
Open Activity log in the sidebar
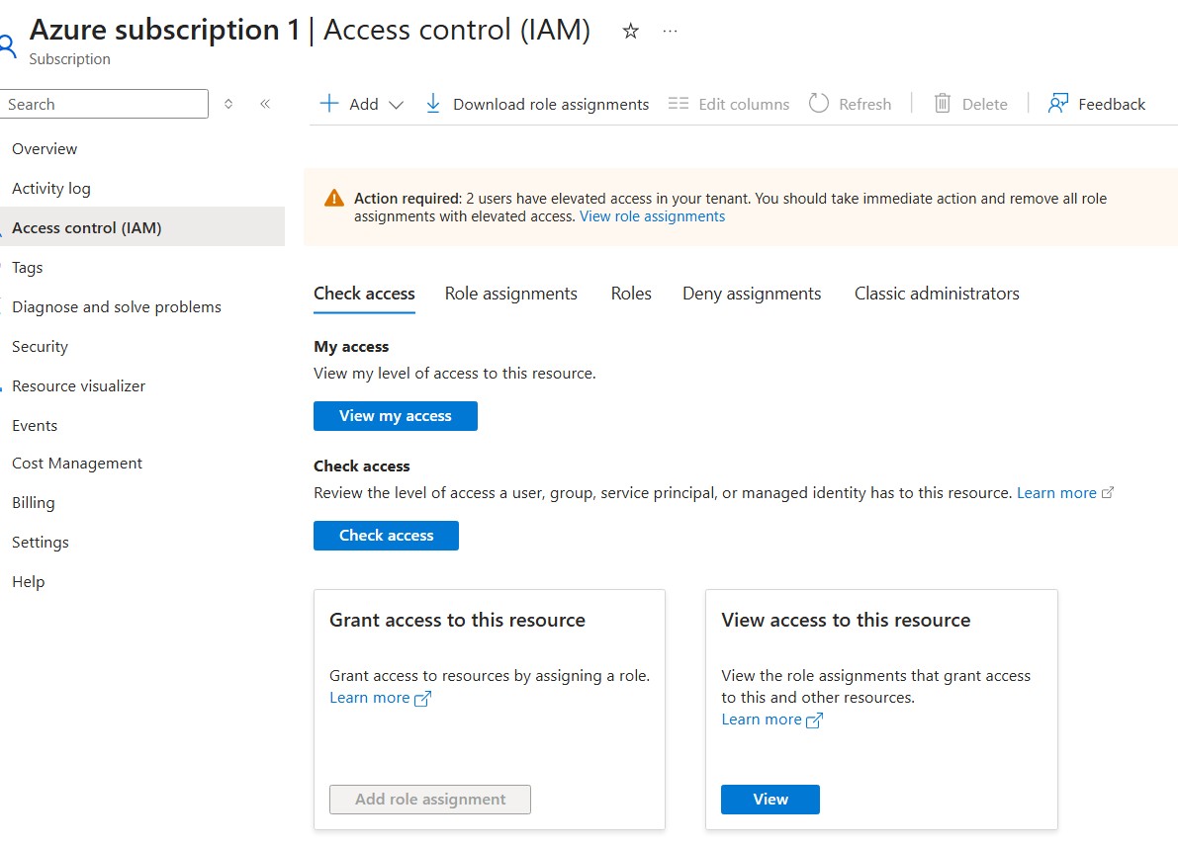[51, 189]
